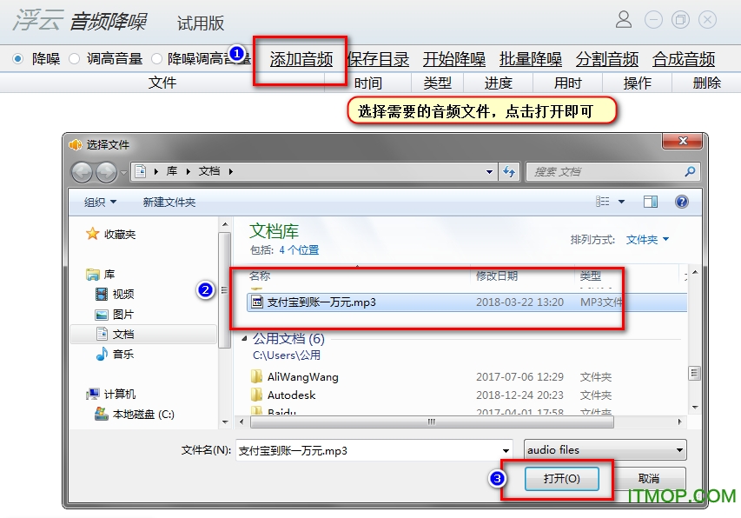Viewport: 741px width, 518px height.
Task: Open the views dropdown arrow in dialog toolbar
Action: point(621,201)
